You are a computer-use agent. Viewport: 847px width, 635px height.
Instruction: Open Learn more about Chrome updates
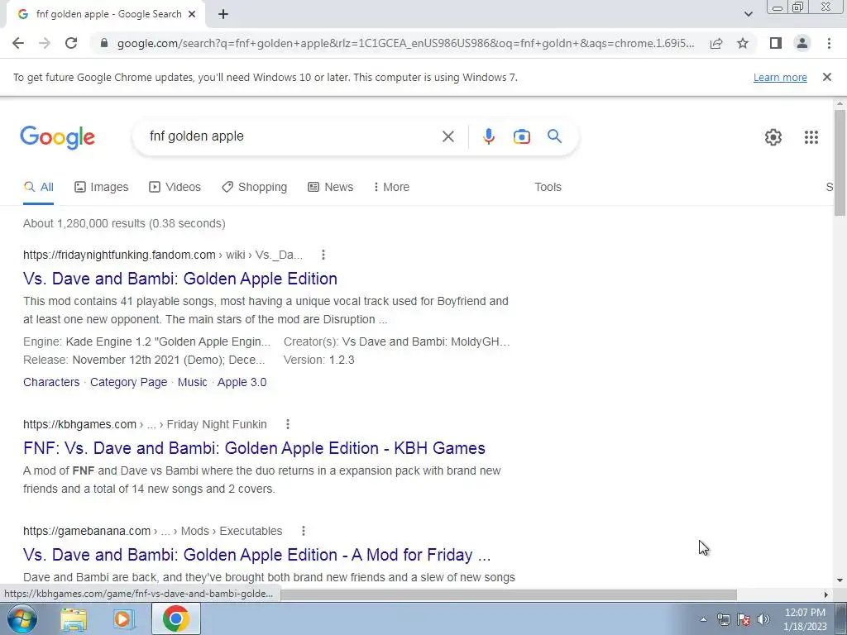click(x=780, y=77)
